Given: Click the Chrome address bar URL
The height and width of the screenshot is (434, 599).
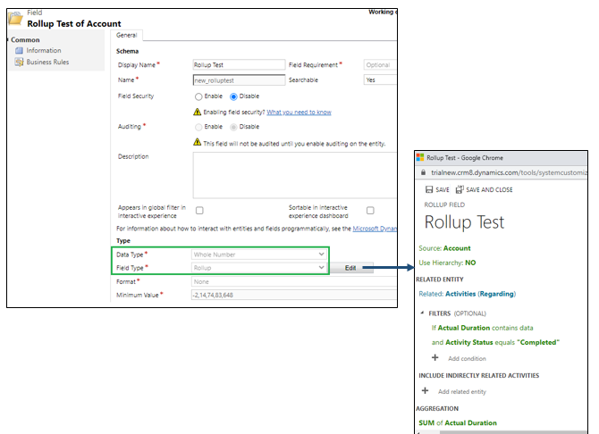Looking at the screenshot, I should coord(509,172).
